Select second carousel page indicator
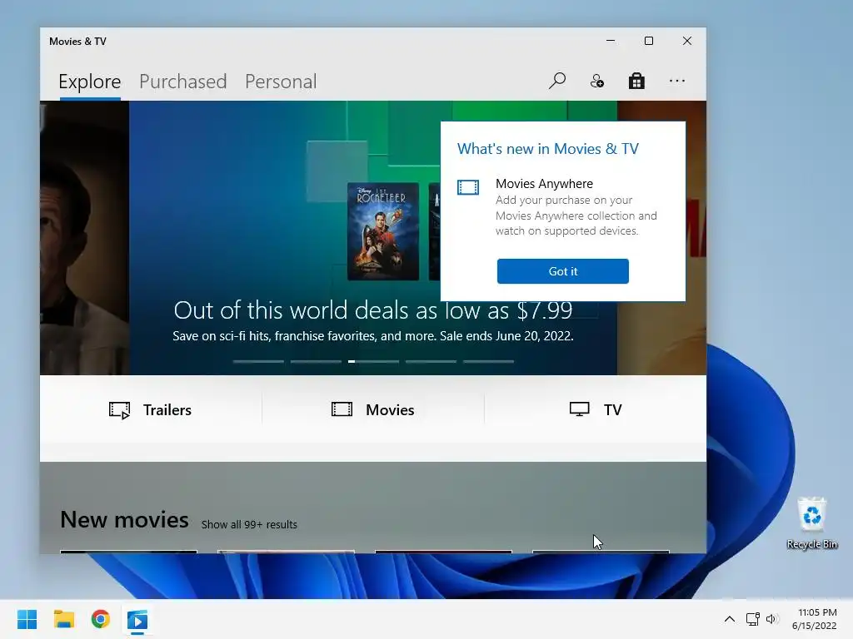This screenshot has height=639, width=853. click(316, 361)
